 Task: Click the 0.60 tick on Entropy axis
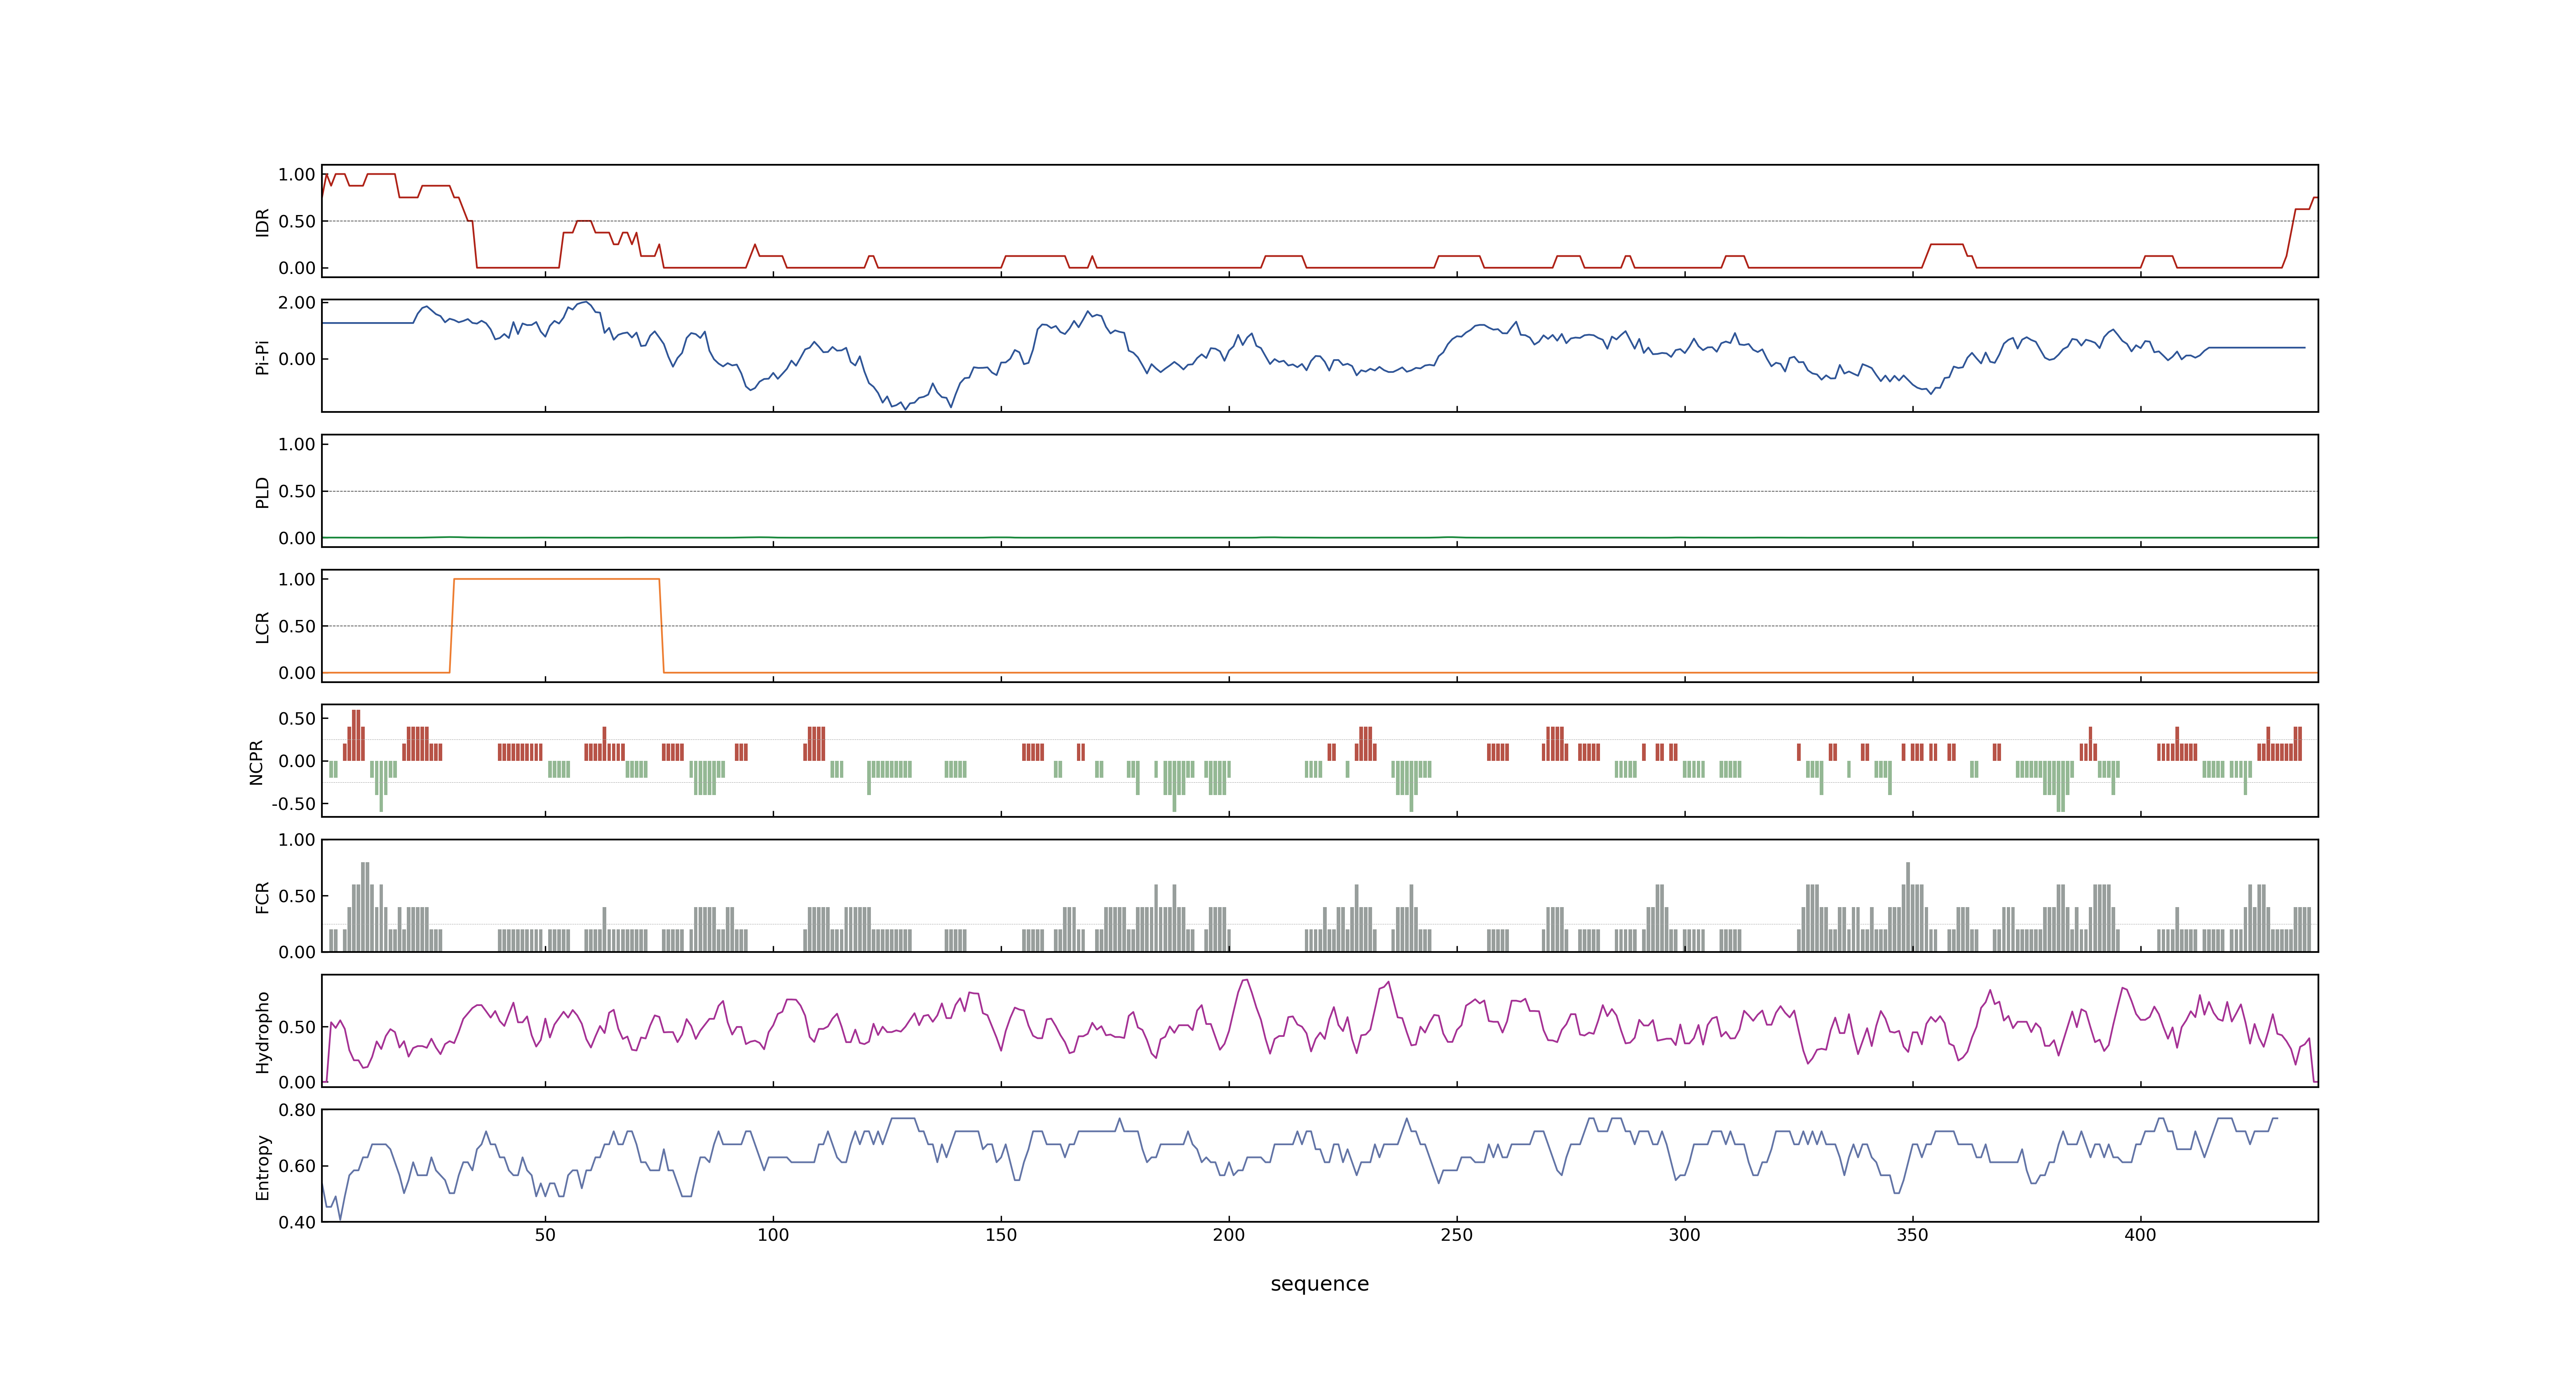pos(297,1166)
